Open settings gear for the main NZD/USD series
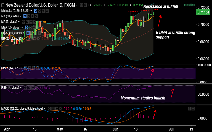The width and height of the screenshot is (212, 133). coord(85,5)
